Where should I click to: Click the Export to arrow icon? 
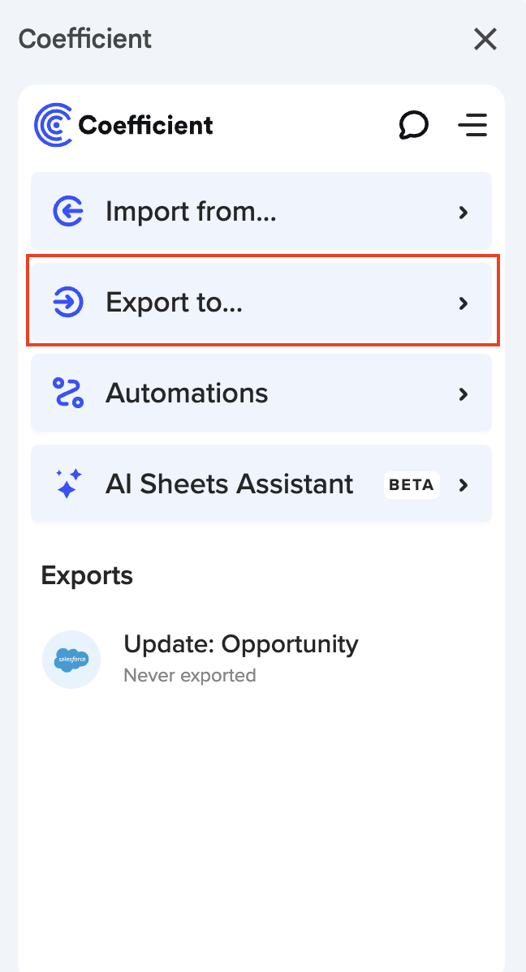pos(68,303)
